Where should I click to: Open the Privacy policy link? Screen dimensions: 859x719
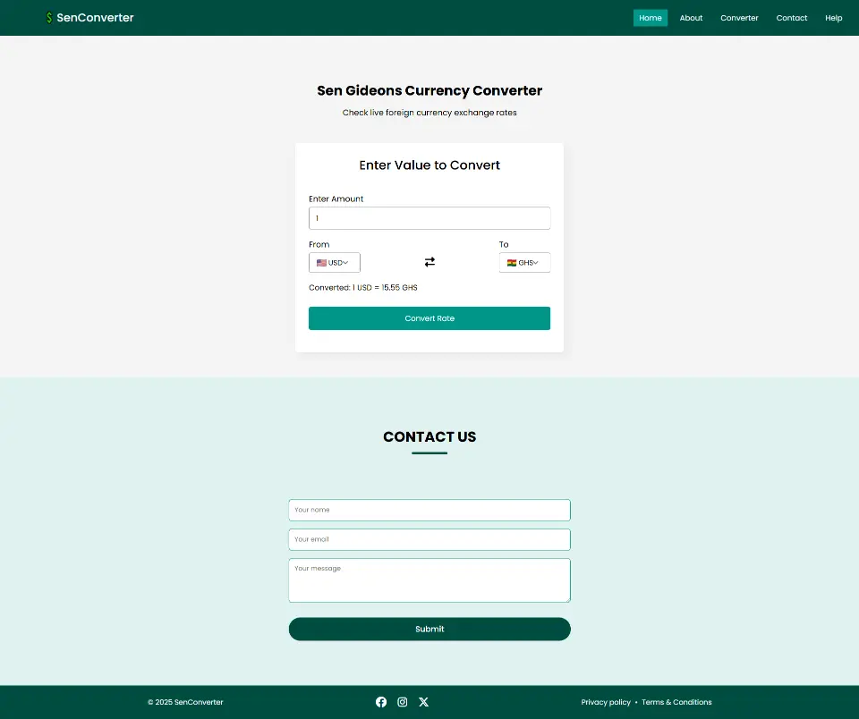click(606, 702)
